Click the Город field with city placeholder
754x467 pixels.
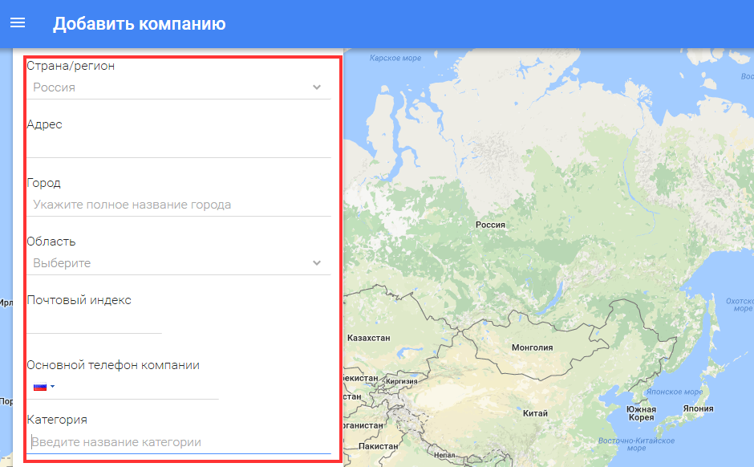[x=178, y=205]
